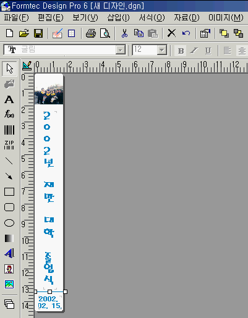Select the ZIP postal barcode tool
Screen dimensions: 248x318
point(9,145)
